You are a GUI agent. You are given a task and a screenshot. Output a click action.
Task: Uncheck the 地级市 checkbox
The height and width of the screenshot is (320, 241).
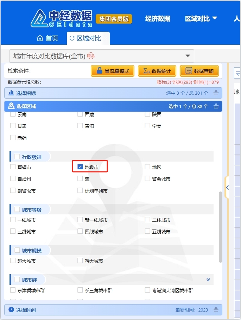coord(80,167)
